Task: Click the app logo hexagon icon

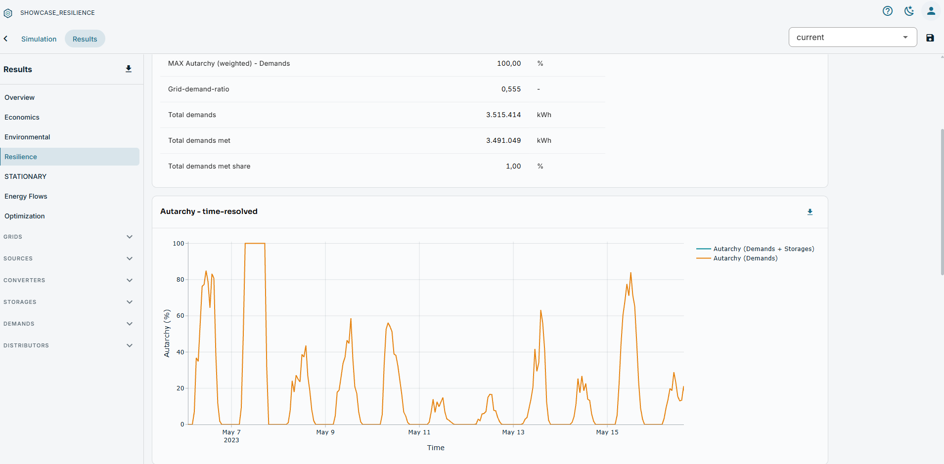Action: pos(8,13)
